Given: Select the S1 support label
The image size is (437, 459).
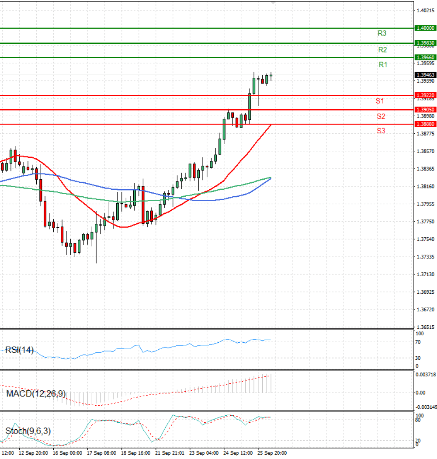Looking at the screenshot, I should coord(380,101).
